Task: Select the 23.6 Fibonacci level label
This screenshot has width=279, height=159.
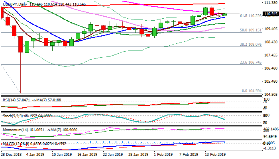Action: click(251, 62)
